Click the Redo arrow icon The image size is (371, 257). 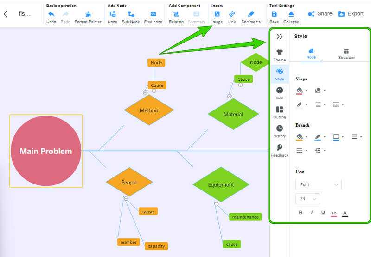point(65,14)
